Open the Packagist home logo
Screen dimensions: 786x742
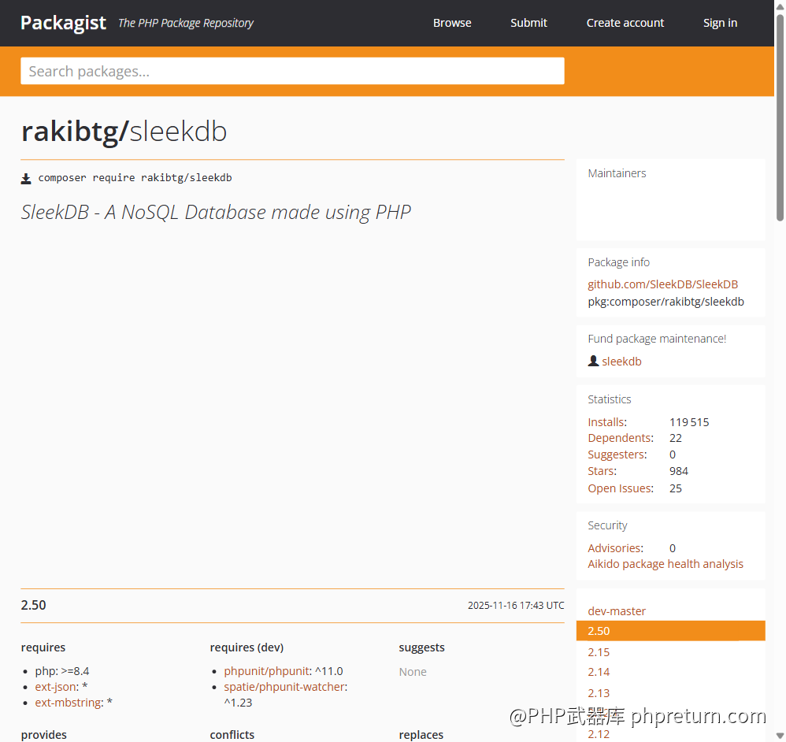point(63,23)
